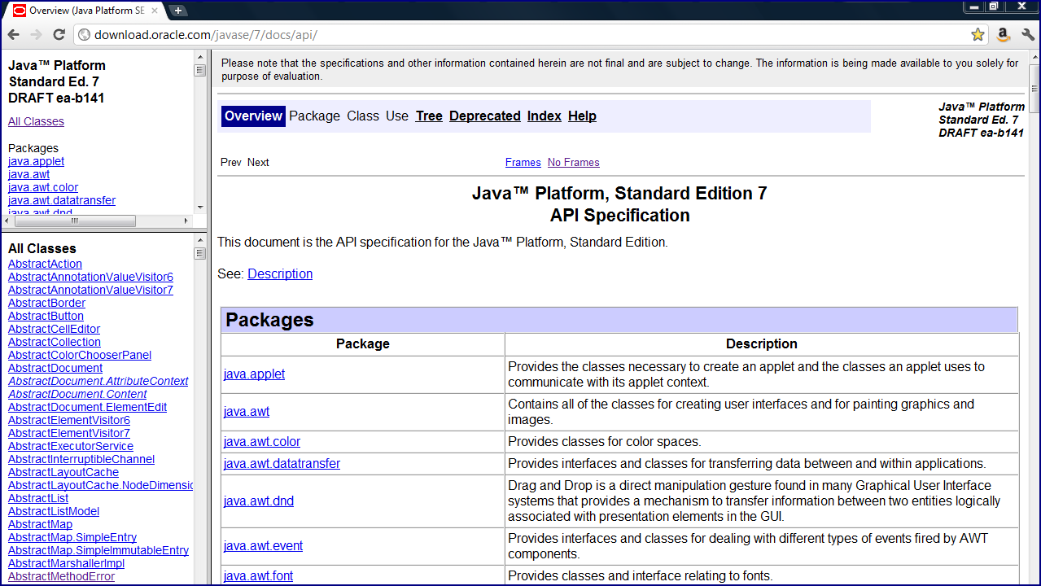Click the browser forward arrow
Image resolution: width=1041 pixels, height=586 pixels.
(36, 34)
